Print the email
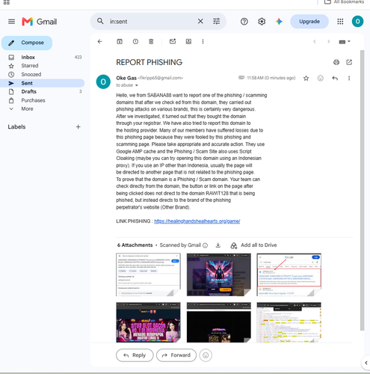Image resolution: width=370 pixels, height=374 pixels. (336, 62)
